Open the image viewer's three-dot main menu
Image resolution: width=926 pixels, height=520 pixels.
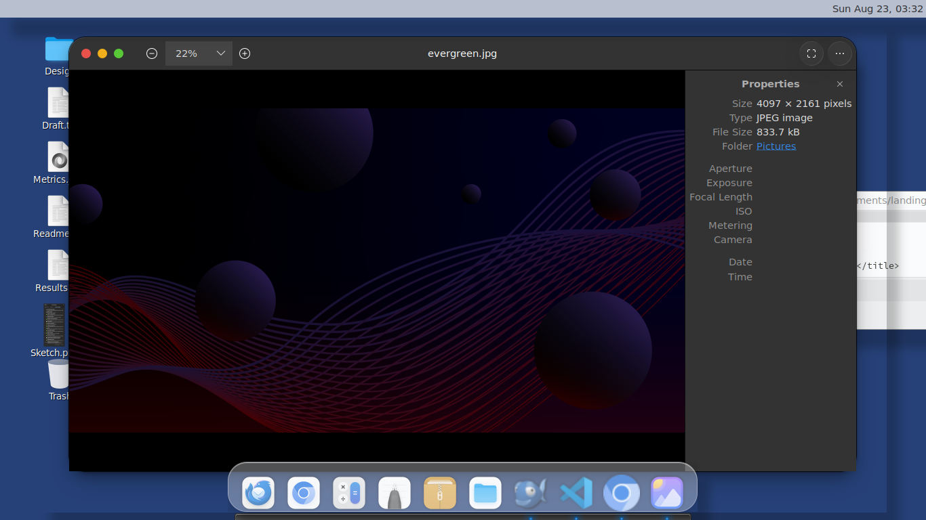point(840,53)
